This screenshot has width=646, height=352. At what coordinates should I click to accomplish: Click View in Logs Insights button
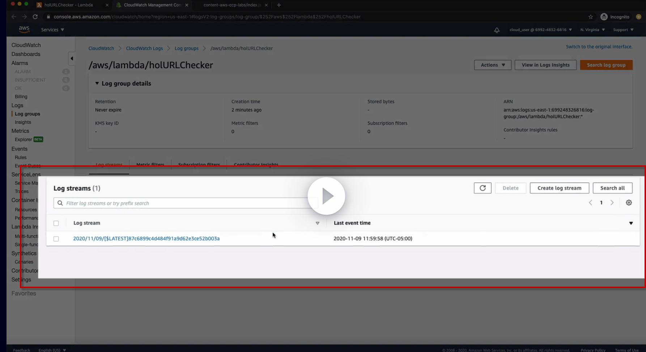pyautogui.click(x=545, y=65)
